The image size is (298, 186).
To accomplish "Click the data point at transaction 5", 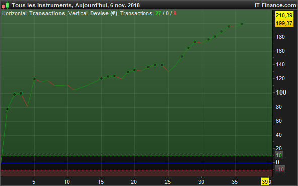I will pyautogui.click(x=34, y=79).
